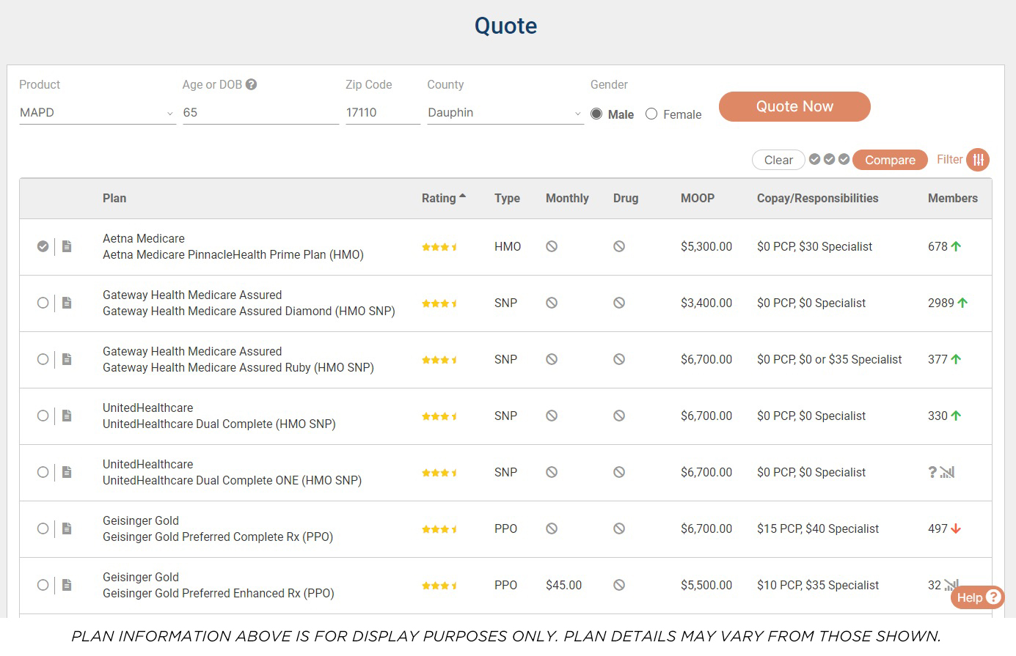The height and width of the screenshot is (656, 1016).
Task: Sort by Members column header
Action: [953, 198]
